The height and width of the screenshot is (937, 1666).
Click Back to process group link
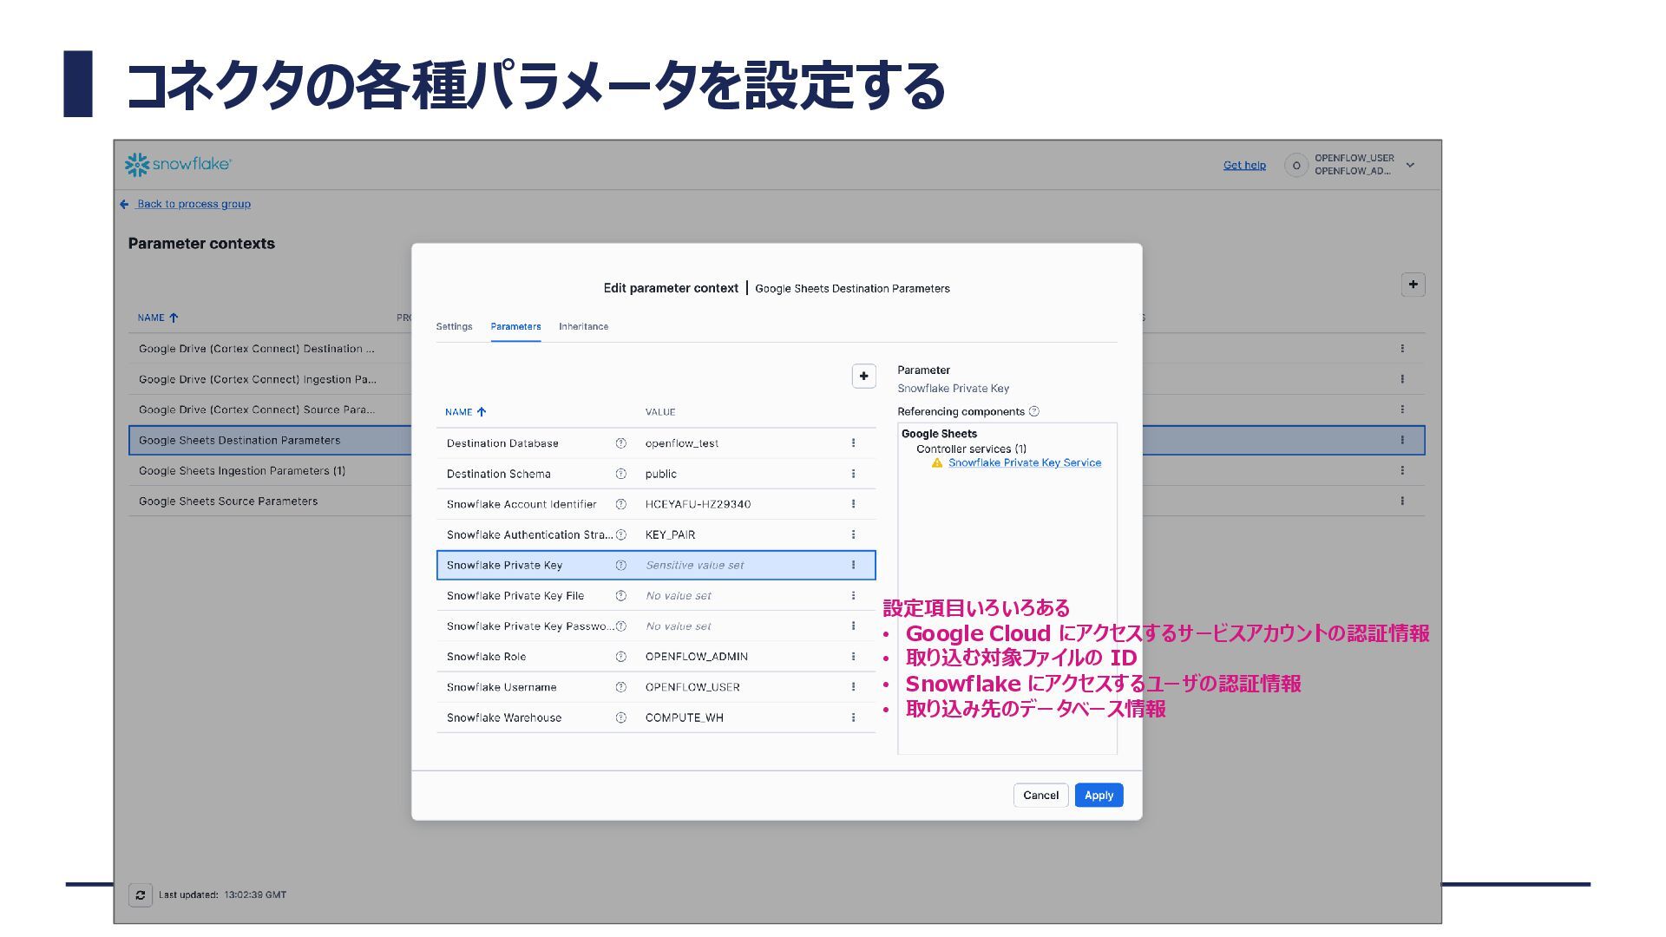pos(193,204)
